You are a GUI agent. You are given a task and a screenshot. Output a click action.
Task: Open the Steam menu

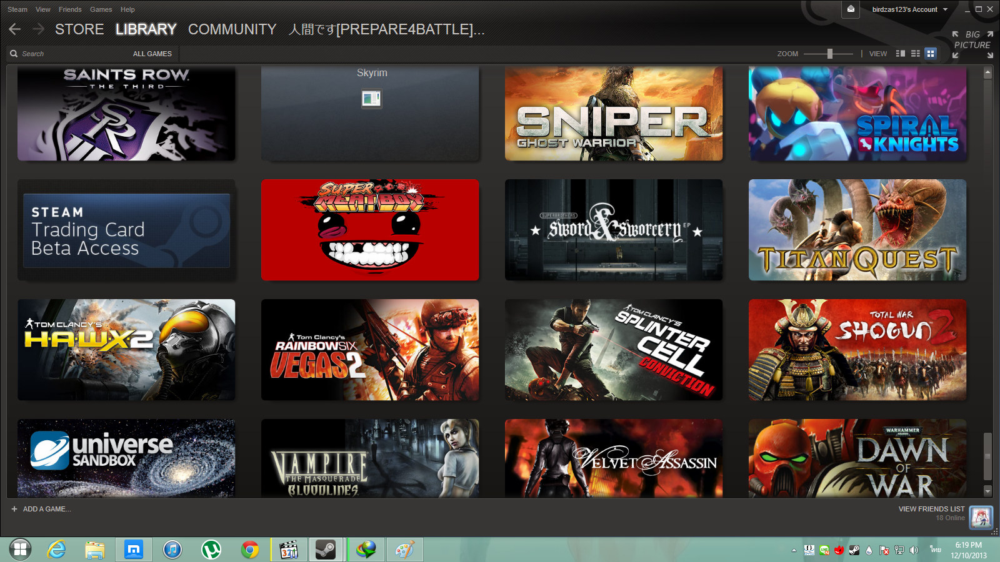(17, 9)
